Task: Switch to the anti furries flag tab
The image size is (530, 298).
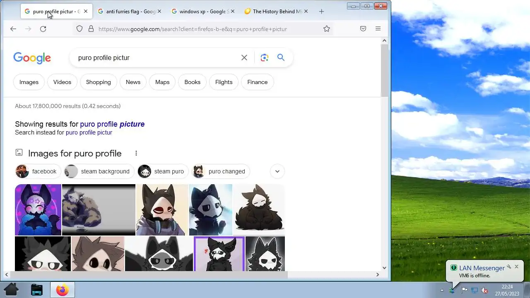Action: [x=130, y=12]
